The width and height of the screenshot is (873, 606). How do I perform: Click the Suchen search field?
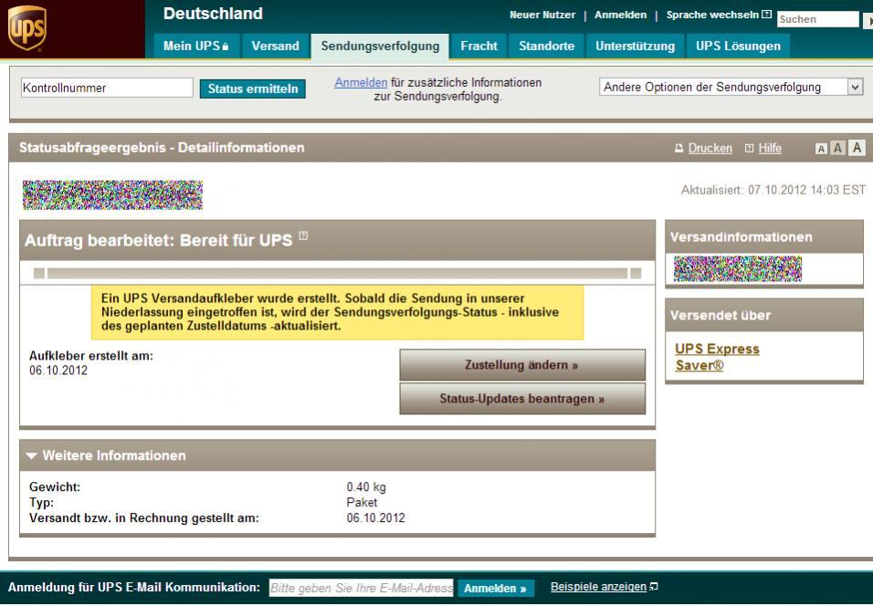click(818, 19)
